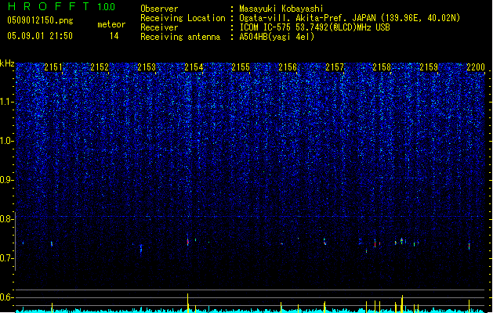This screenshot has width=493, height=313.
Task: Click observer name Masayuki Kobayashi
Action: 281,9
